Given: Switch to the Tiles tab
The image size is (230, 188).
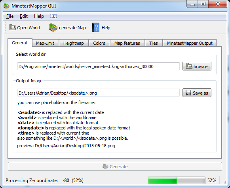Looking at the screenshot, I should [154, 43].
